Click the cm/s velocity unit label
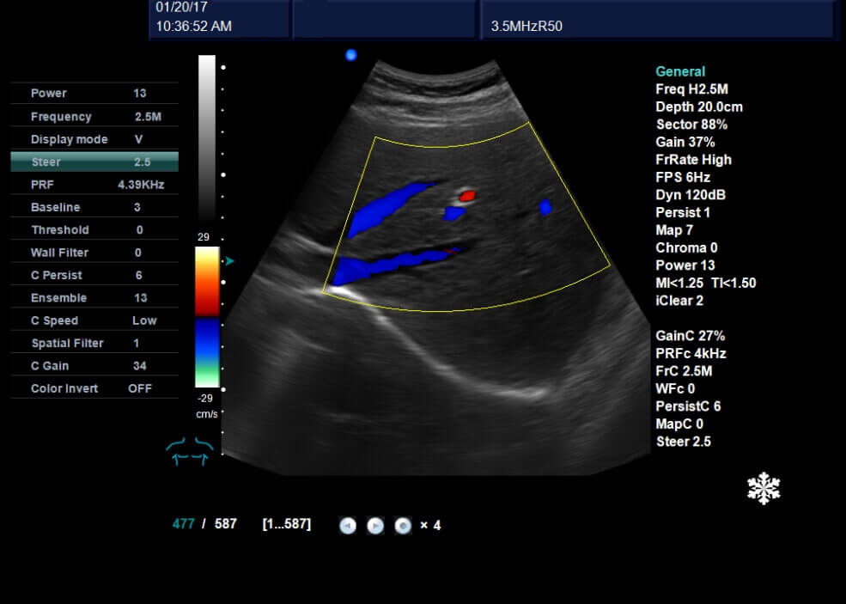This screenshot has height=604, width=846. (207, 414)
